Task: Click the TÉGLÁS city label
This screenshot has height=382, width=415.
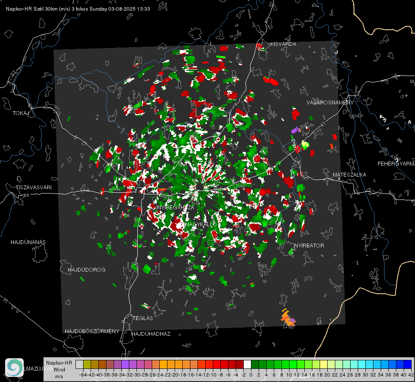Action: (x=143, y=318)
